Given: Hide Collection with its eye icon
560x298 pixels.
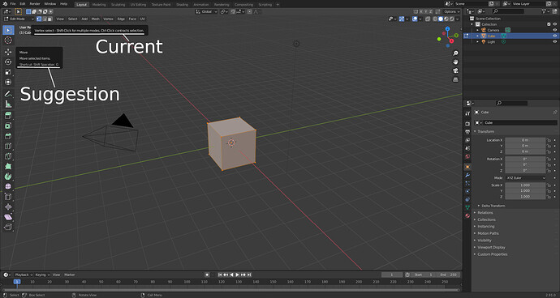Looking at the screenshot, I should (554, 24).
